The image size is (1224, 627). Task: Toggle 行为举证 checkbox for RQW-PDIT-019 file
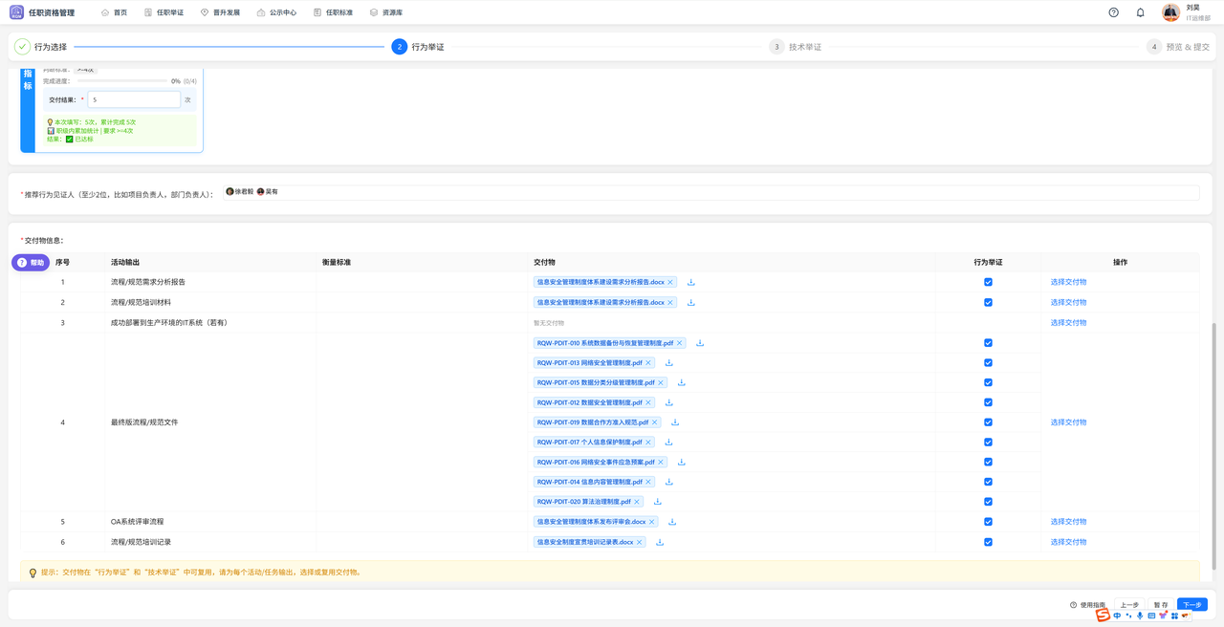click(x=988, y=422)
